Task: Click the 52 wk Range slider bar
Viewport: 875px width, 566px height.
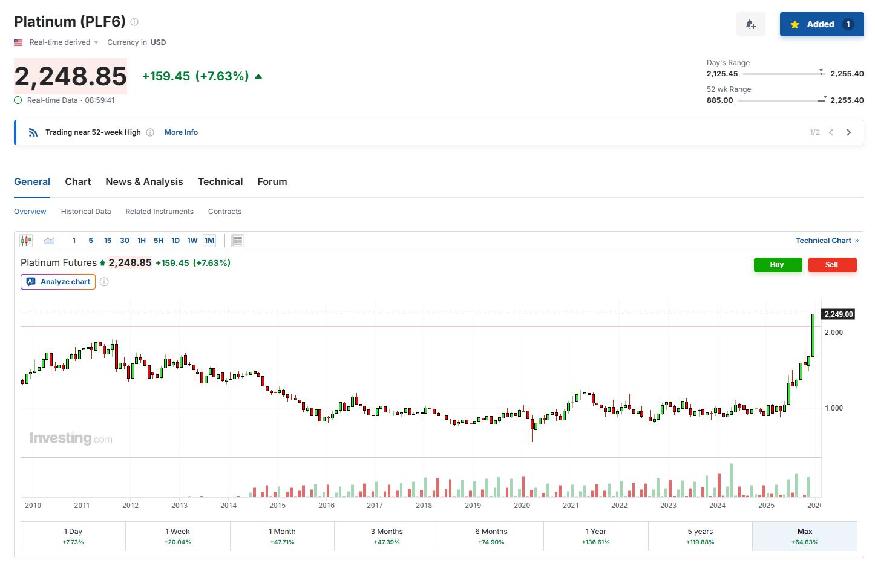Action: 782,100
